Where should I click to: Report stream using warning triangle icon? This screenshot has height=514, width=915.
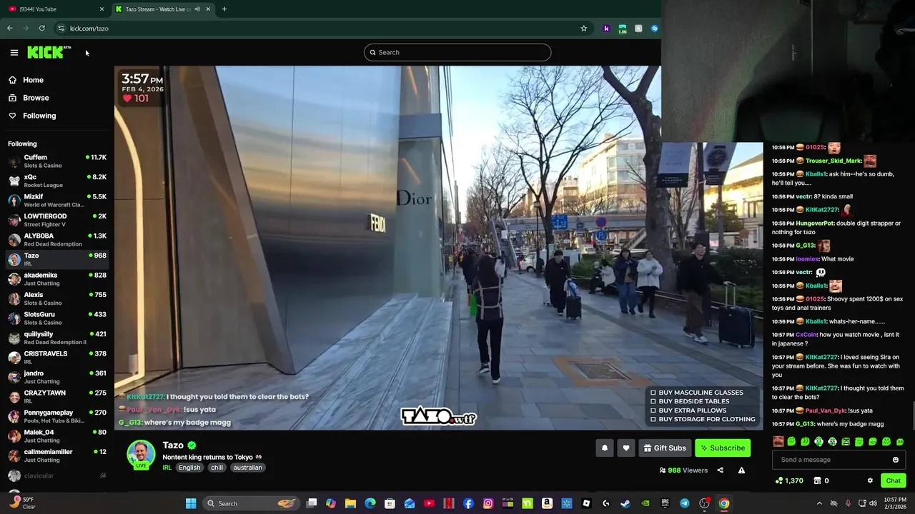coord(741,470)
